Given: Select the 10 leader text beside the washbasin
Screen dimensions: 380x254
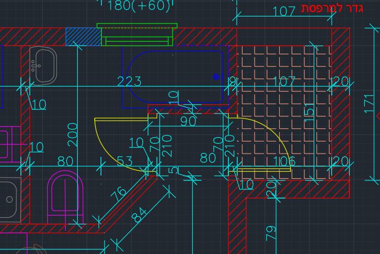Looking at the screenshot, I should 39,104.
